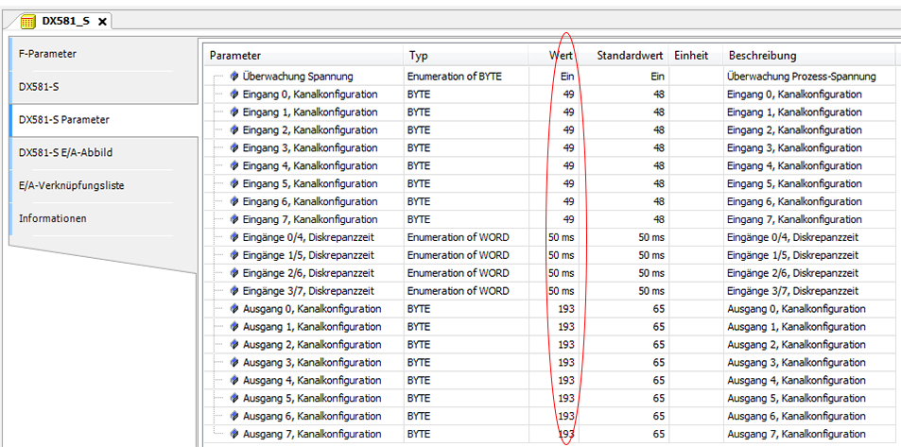Click parameter icon for Ausgang 7, Kanalkonfiguration

tap(234, 434)
